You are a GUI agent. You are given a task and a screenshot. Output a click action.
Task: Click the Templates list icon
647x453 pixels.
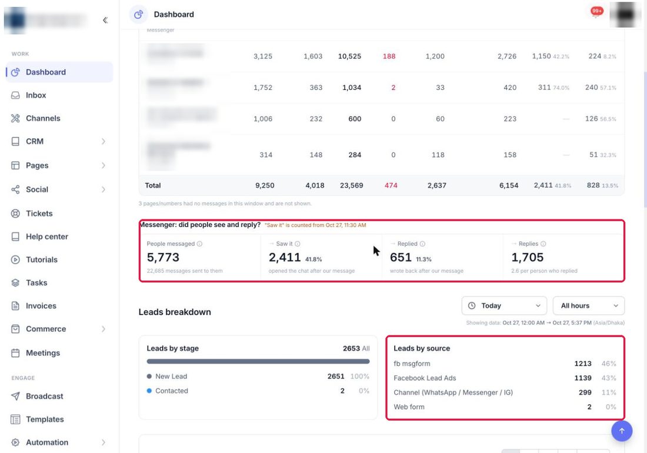(x=15, y=419)
